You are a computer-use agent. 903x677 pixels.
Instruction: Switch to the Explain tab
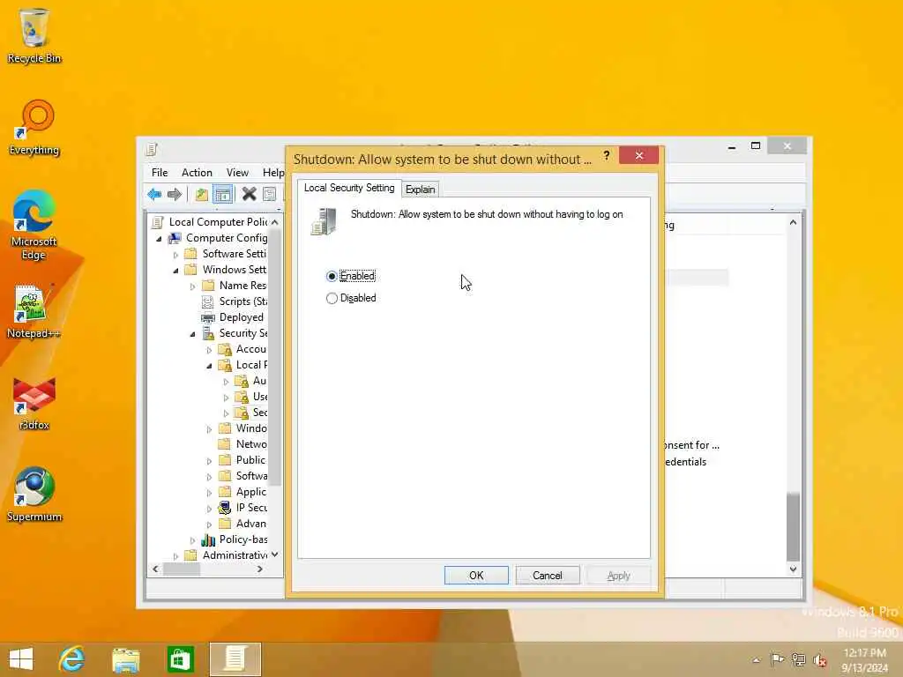[x=420, y=190]
